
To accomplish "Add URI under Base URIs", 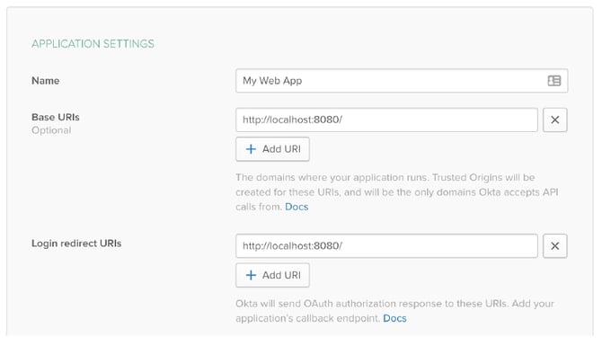I will [272, 149].
